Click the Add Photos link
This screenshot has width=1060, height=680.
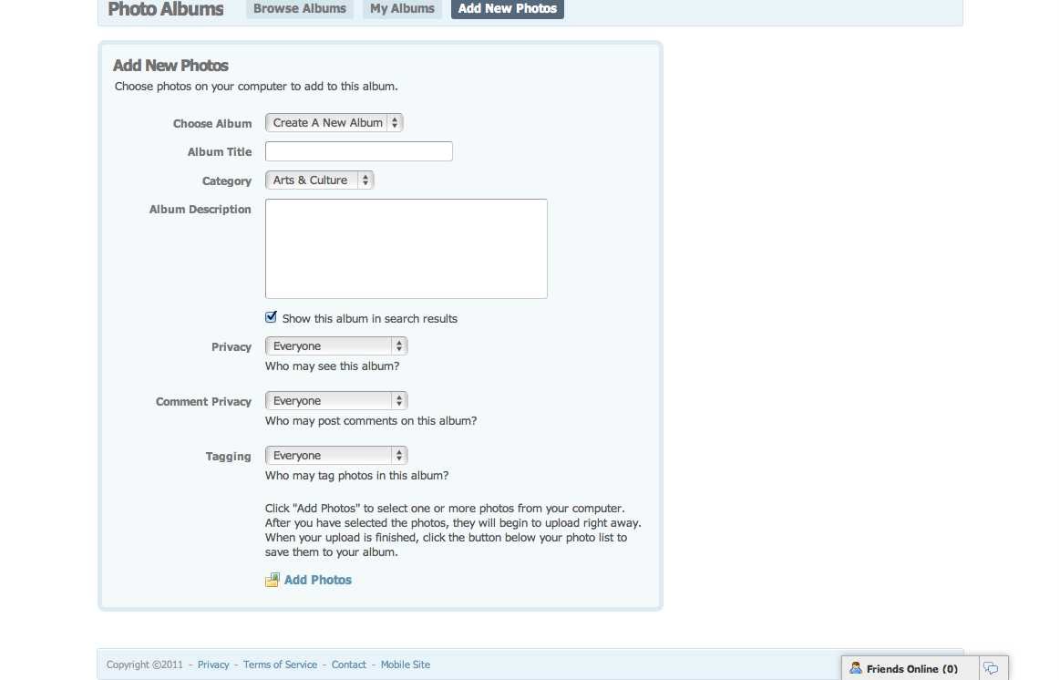pos(318,580)
